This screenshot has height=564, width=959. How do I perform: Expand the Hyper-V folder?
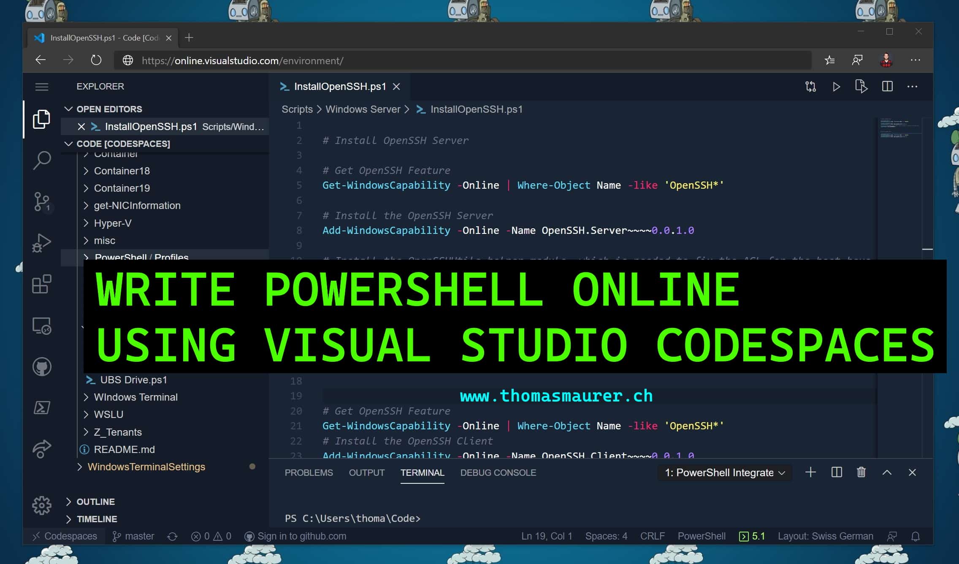[112, 223]
